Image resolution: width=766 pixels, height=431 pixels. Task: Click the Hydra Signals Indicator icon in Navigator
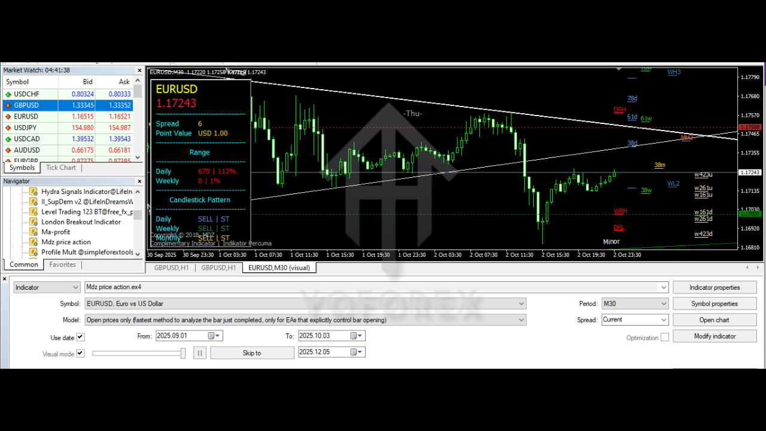[x=32, y=192]
